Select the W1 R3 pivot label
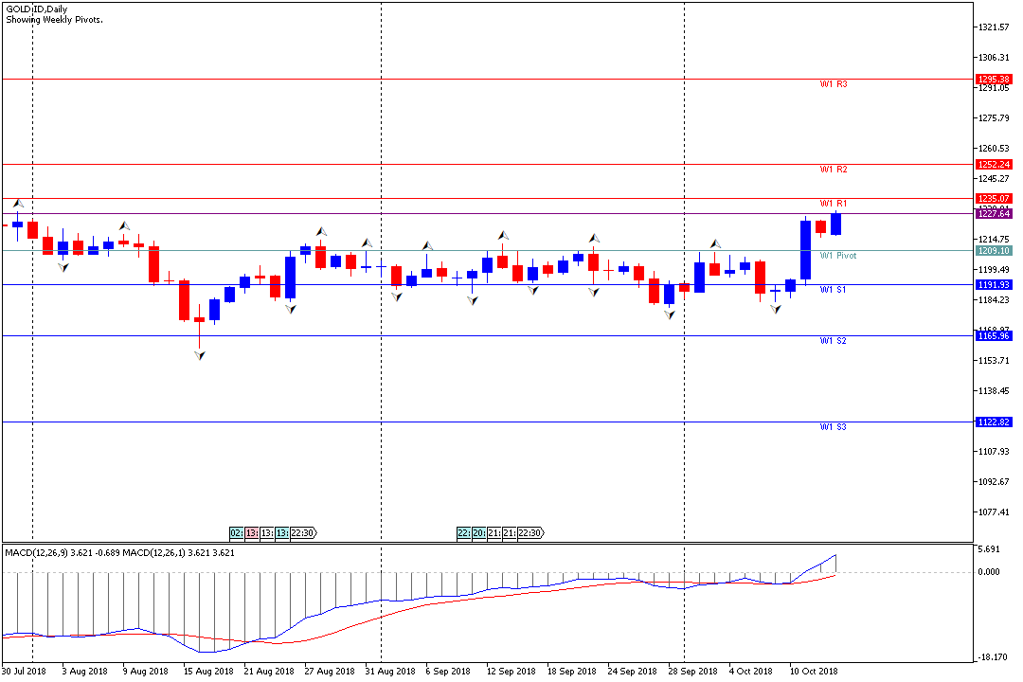 833,84
